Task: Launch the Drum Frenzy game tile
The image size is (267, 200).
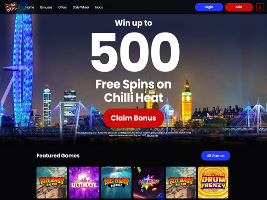Action: click(x=213, y=182)
